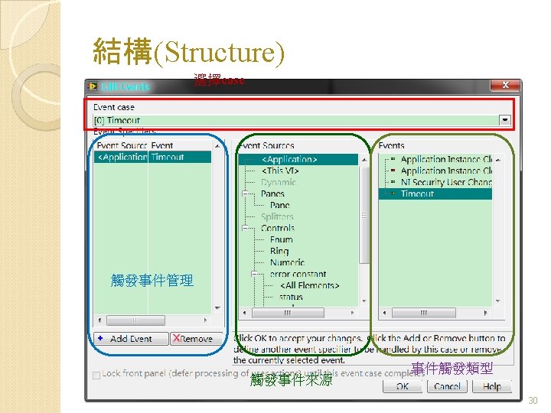Image resolution: width=551 pixels, height=413 pixels.
Task: Click Event Sources vertical scrollbar thumb
Action: tap(364, 215)
